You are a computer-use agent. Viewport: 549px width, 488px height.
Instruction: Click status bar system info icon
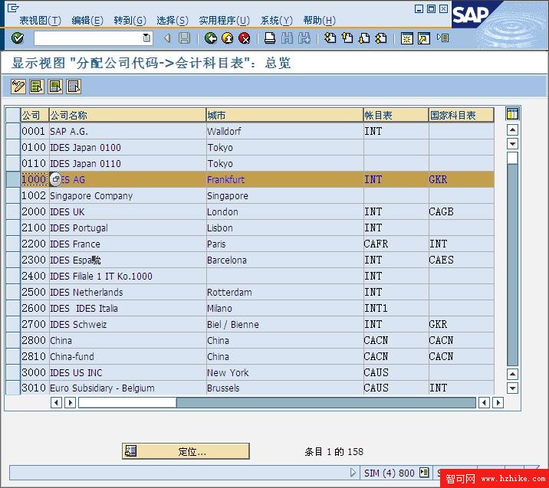(x=424, y=473)
